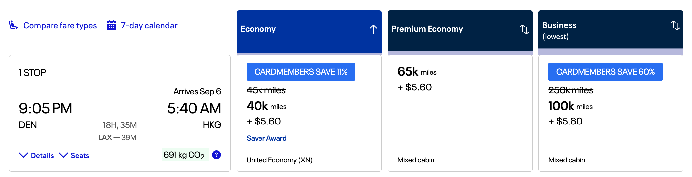Click the up arrow sort icon in Economy header
The image size is (692, 177).
pos(373,29)
